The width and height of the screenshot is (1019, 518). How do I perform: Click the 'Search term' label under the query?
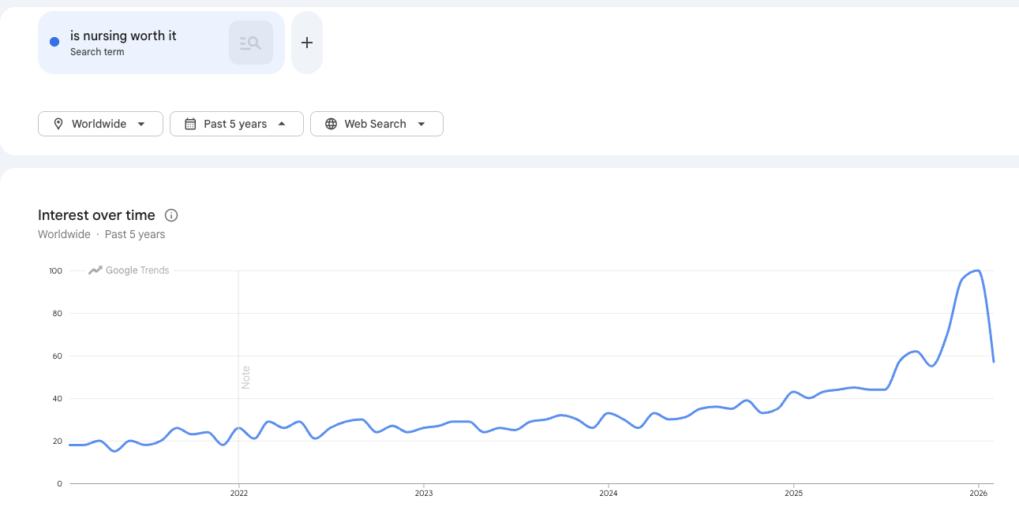pos(96,50)
